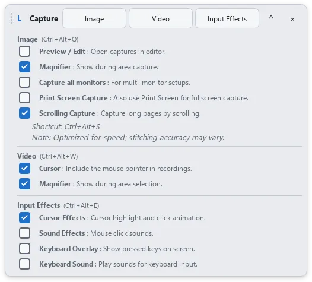Disable Scrolling Capture checkbox
The width and height of the screenshot is (312, 282).
[25, 113]
